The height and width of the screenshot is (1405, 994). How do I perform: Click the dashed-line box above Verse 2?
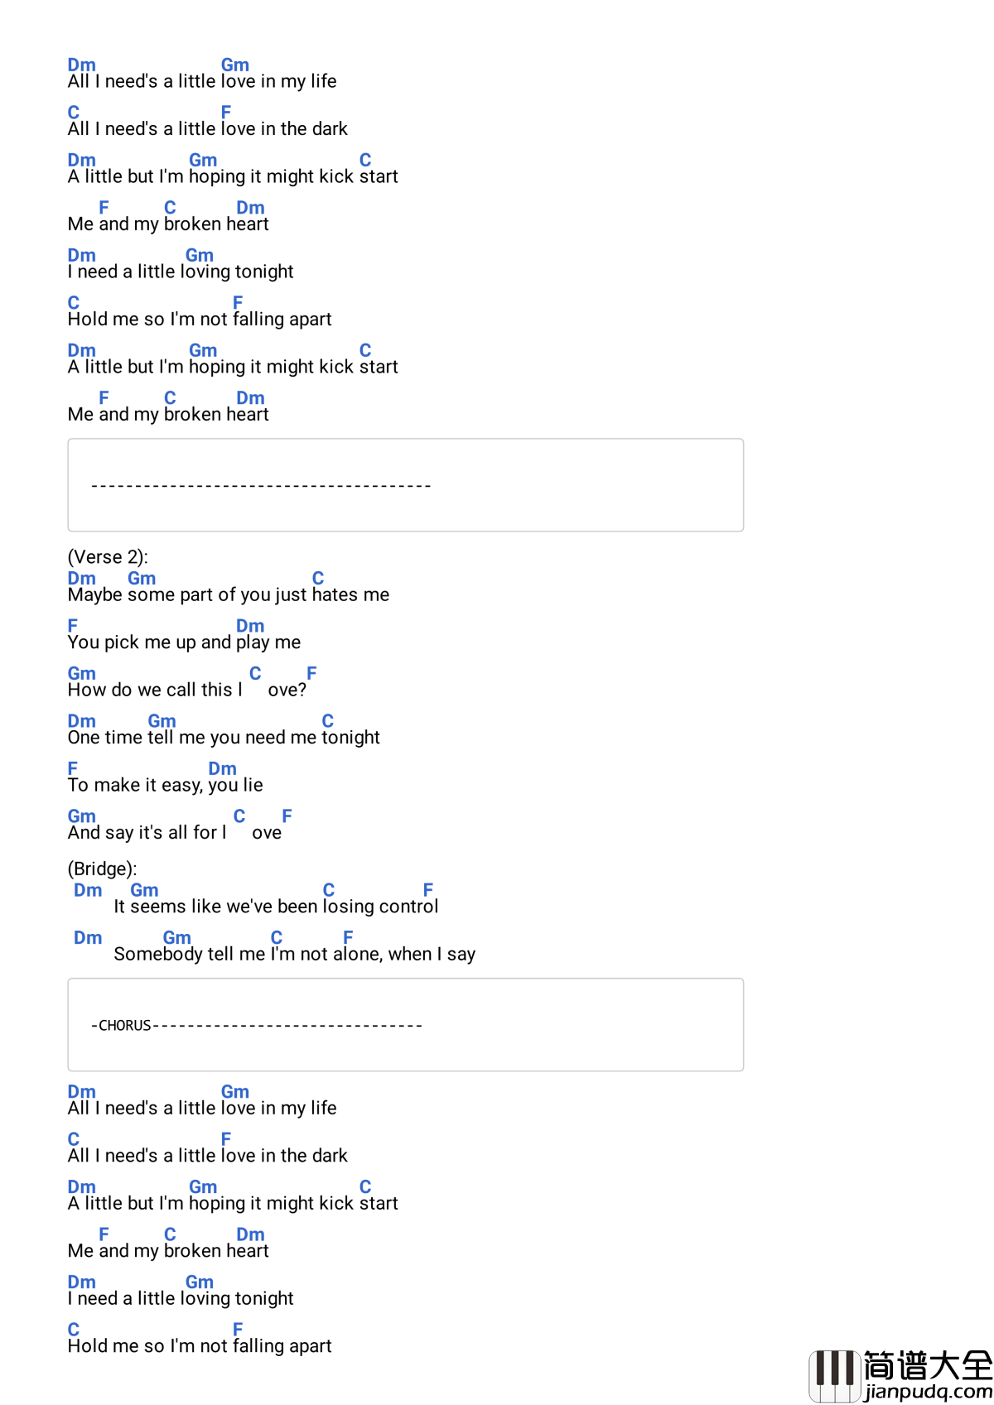click(x=405, y=485)
